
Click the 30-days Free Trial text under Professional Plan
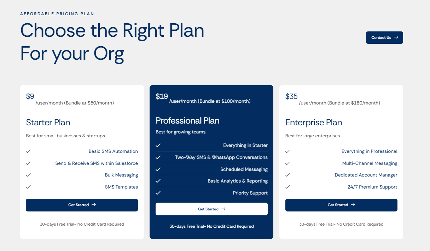click(x=211, y=226)
